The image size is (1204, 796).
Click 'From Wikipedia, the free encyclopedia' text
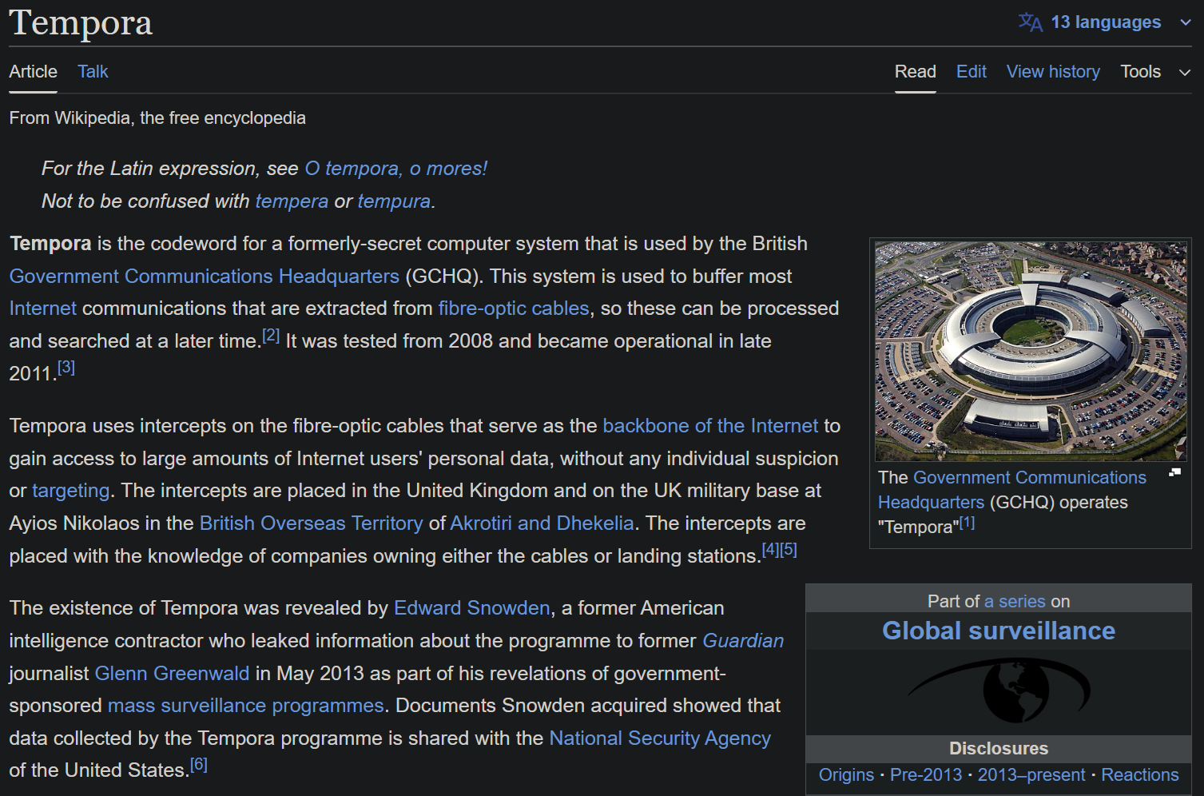click(157, 118)
